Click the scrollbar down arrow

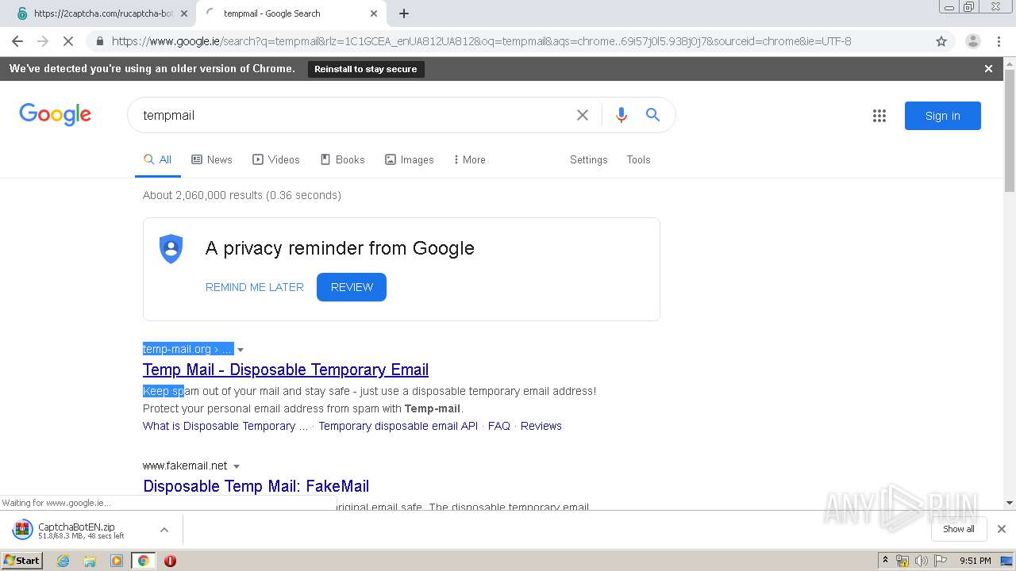[1010, 503]
